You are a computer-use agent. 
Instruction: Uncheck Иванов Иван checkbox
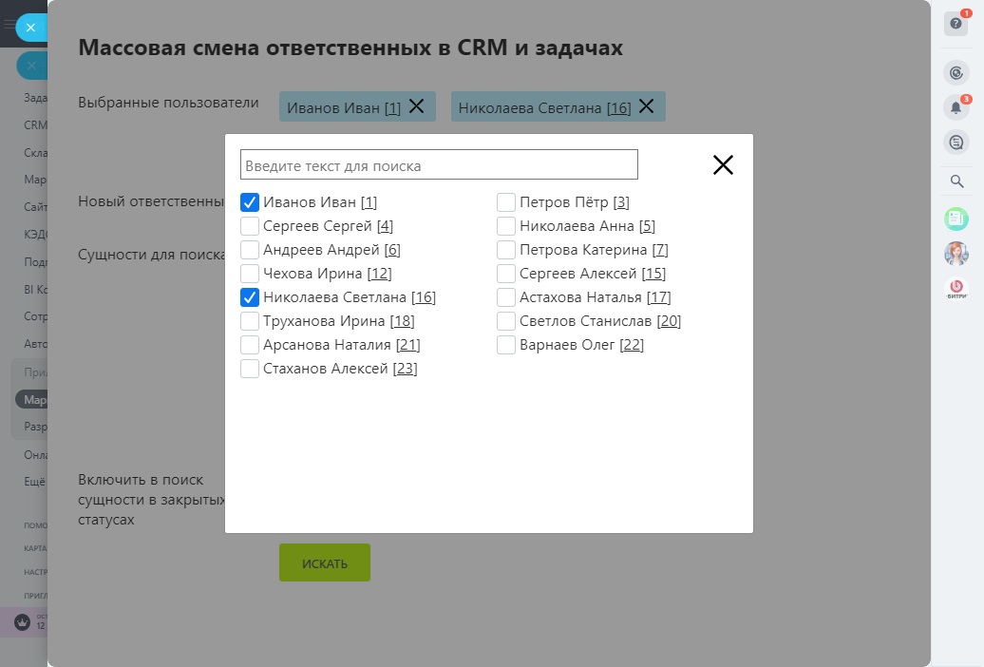coord(250,202)
